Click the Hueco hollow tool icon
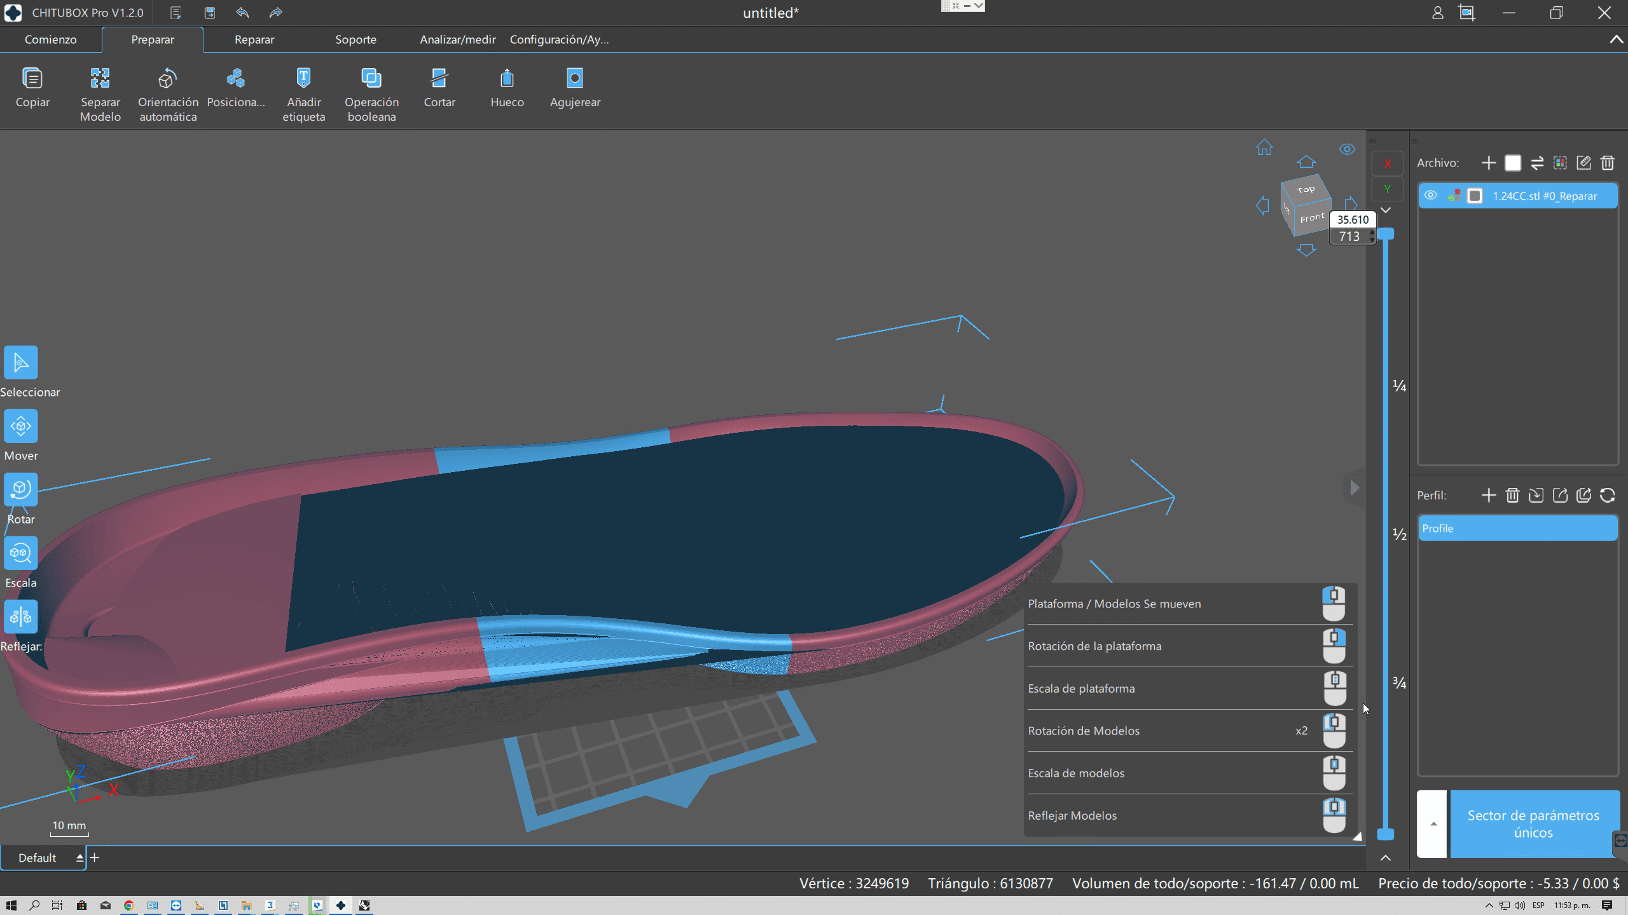The height and width of the screenshot is (915, 1628). [507, 79]
